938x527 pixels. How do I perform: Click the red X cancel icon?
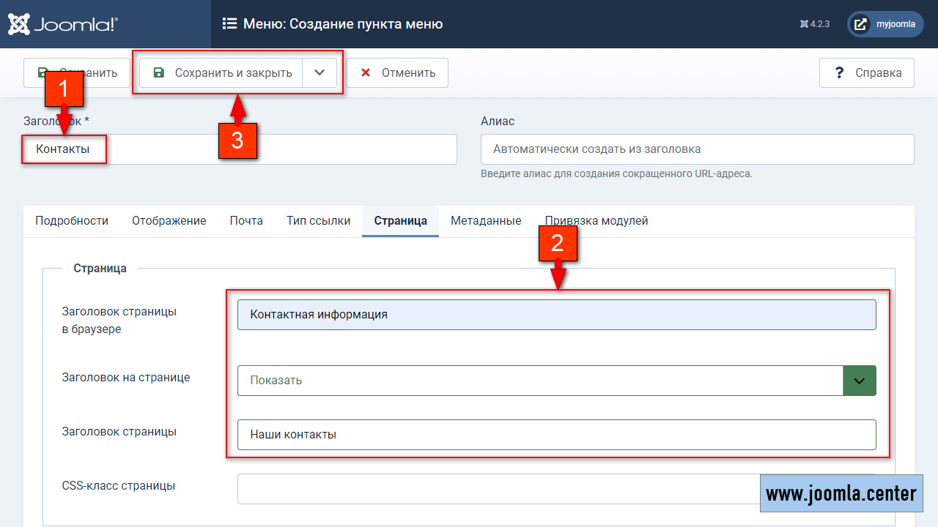point(366,73)
